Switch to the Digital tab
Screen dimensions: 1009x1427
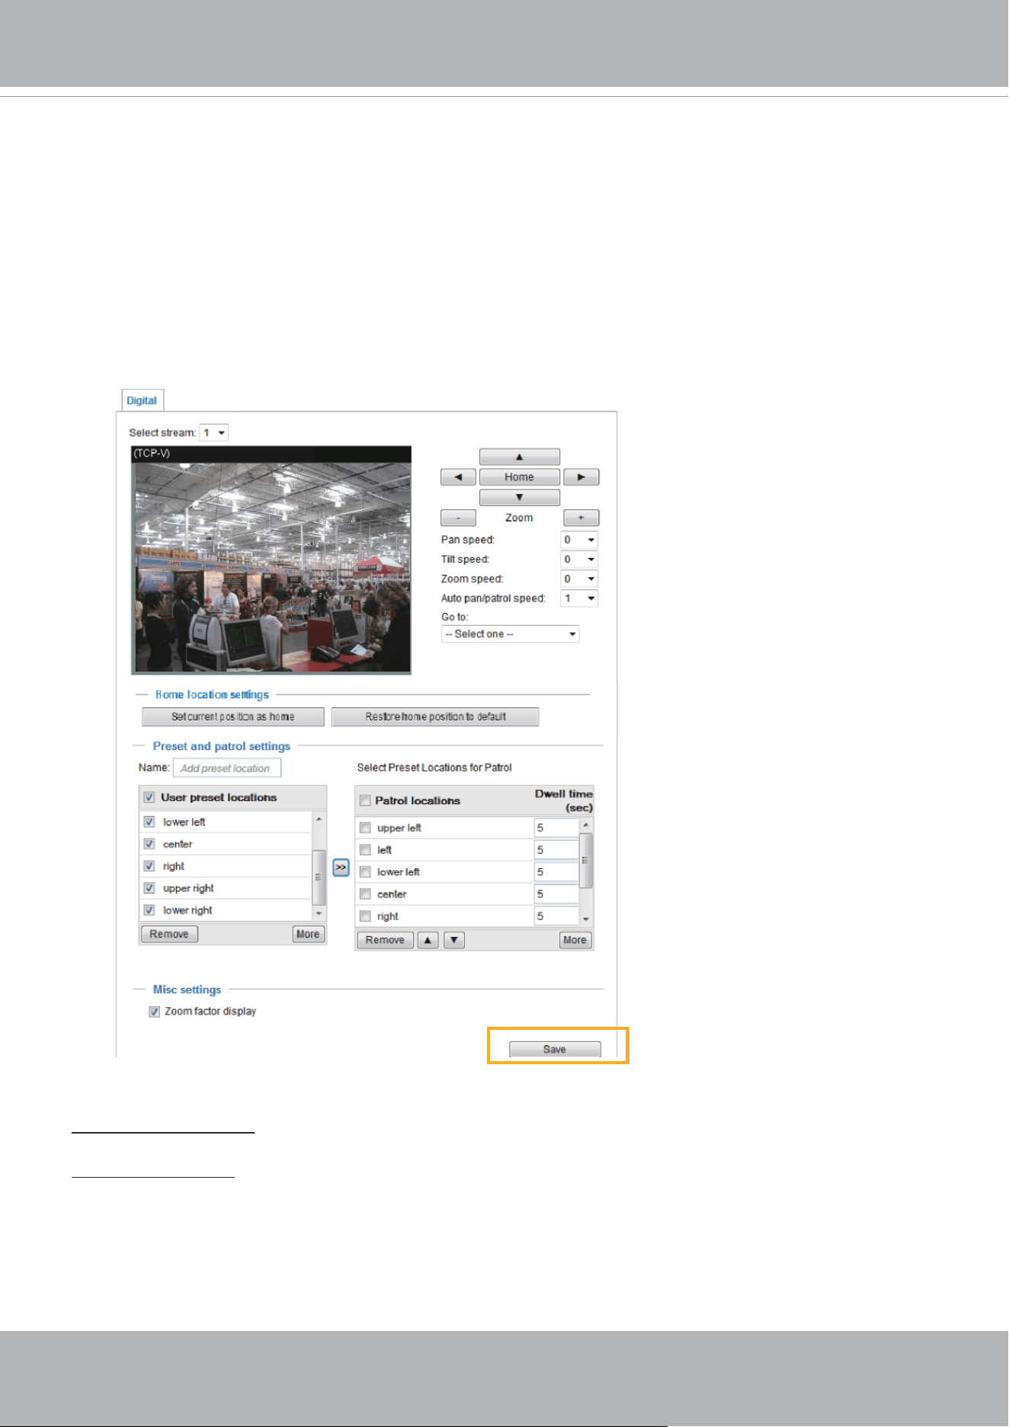(142, 400)
